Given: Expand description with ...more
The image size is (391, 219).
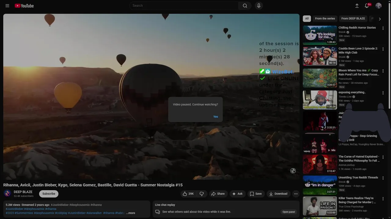Looking at the screenshot, I should (130, 213).
